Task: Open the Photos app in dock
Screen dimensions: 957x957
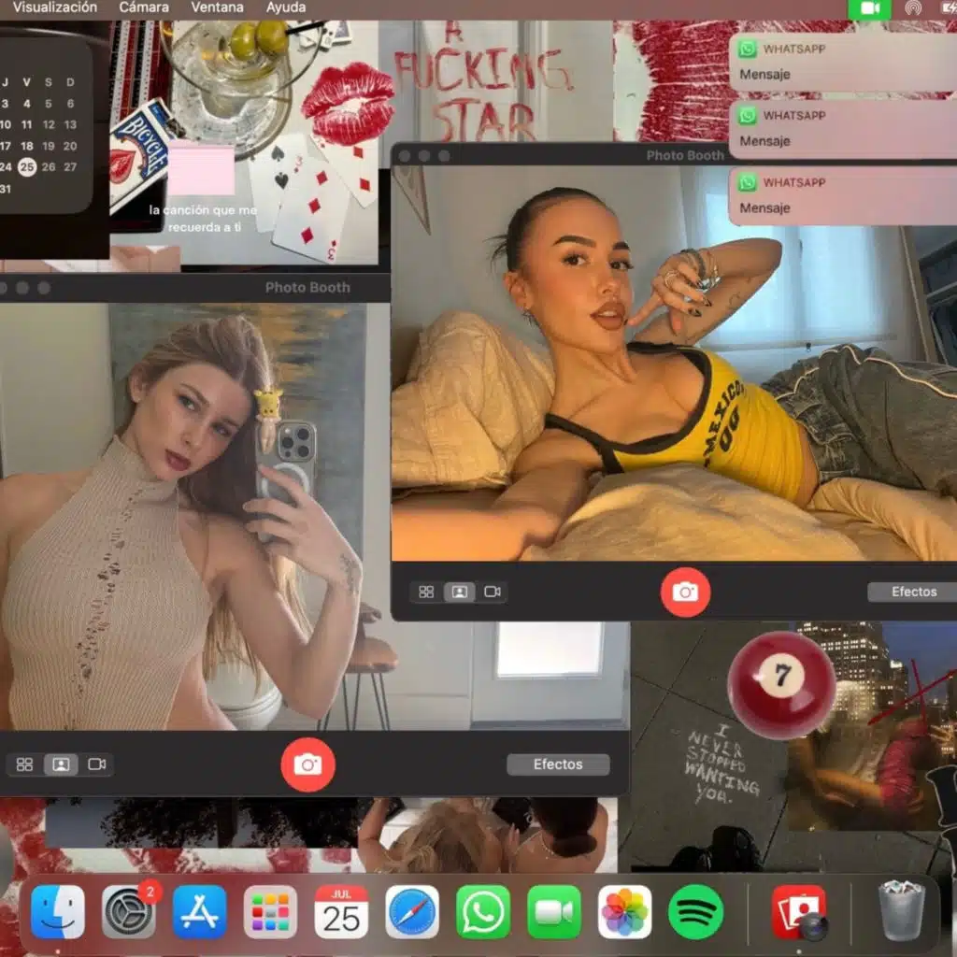Action: (x=624, y=912)
